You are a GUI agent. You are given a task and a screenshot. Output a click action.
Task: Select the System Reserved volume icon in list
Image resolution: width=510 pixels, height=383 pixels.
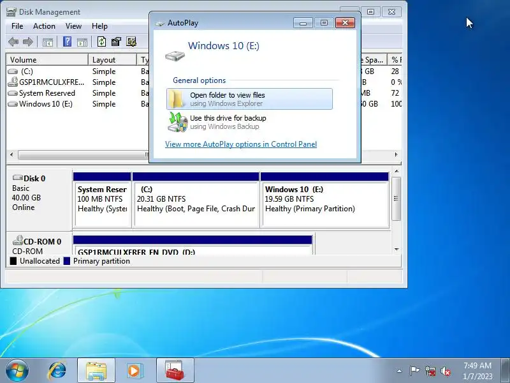pos(13,93)
